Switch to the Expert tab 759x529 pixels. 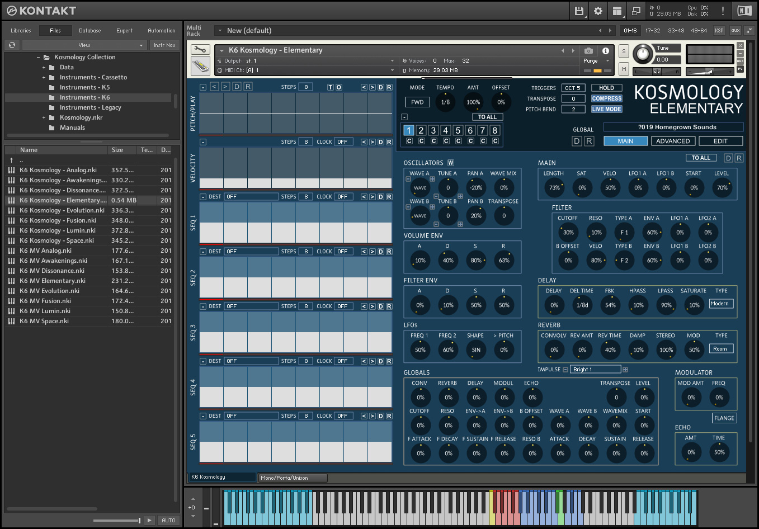(x=124, y=30)
